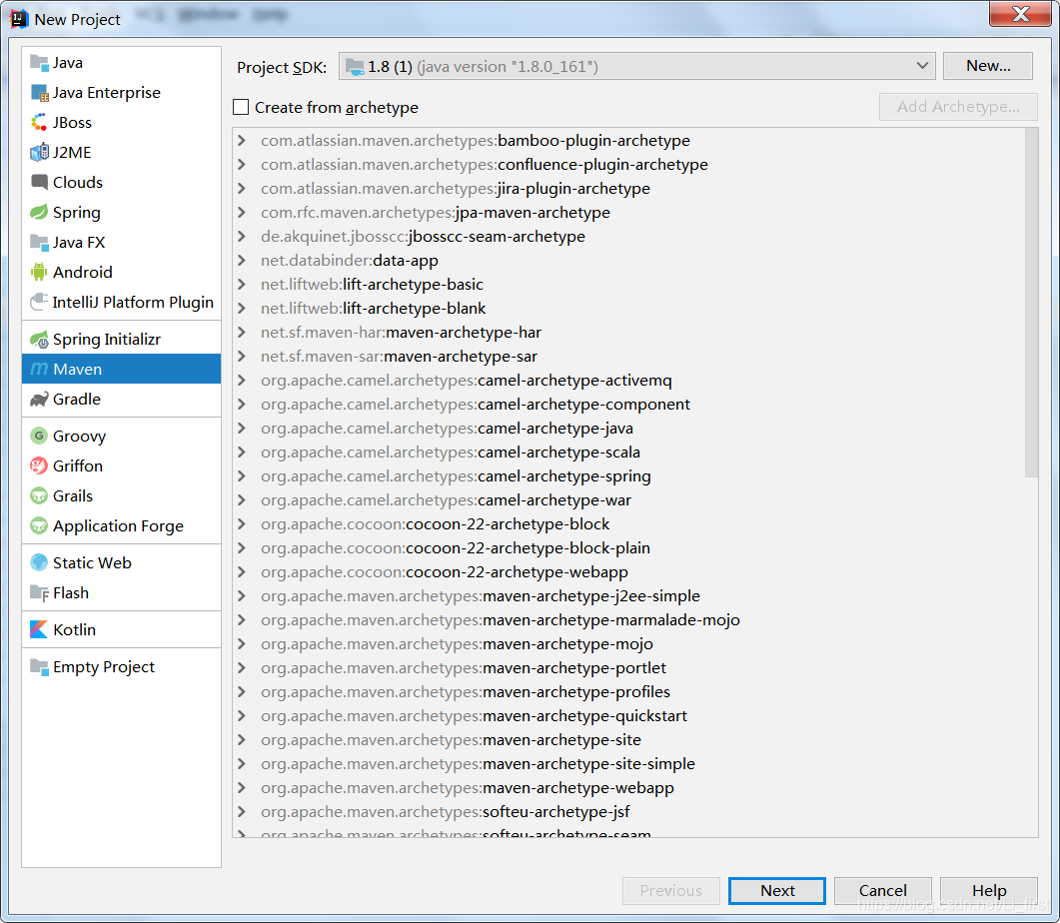Select softeu-archetype-jsf row

tap(628, 811)
